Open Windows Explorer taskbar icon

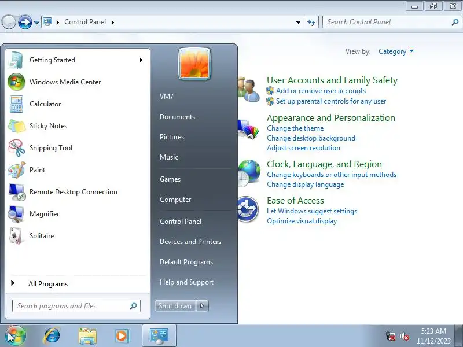point(87,336)
